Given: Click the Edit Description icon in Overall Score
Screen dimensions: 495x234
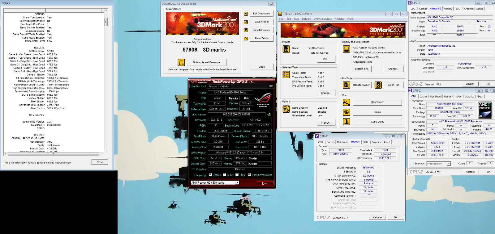Looking at the screenshot, I should point(246,14).
